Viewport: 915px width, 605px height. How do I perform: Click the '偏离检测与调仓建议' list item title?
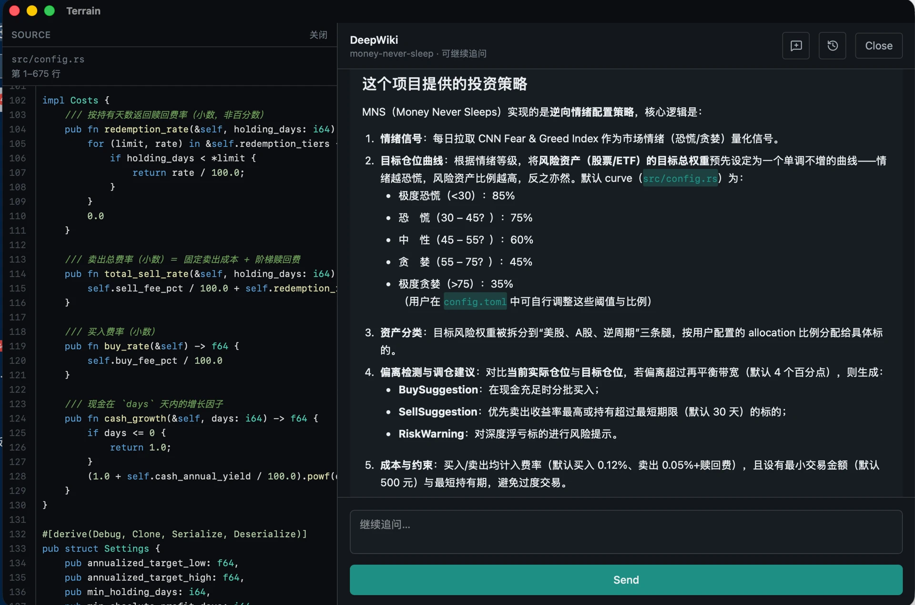[x=427, y=372]
